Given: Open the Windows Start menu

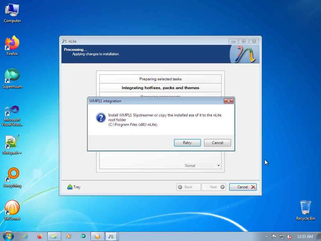Looking at the screenshot, I should pyautogui.click(x=8, y=236).
